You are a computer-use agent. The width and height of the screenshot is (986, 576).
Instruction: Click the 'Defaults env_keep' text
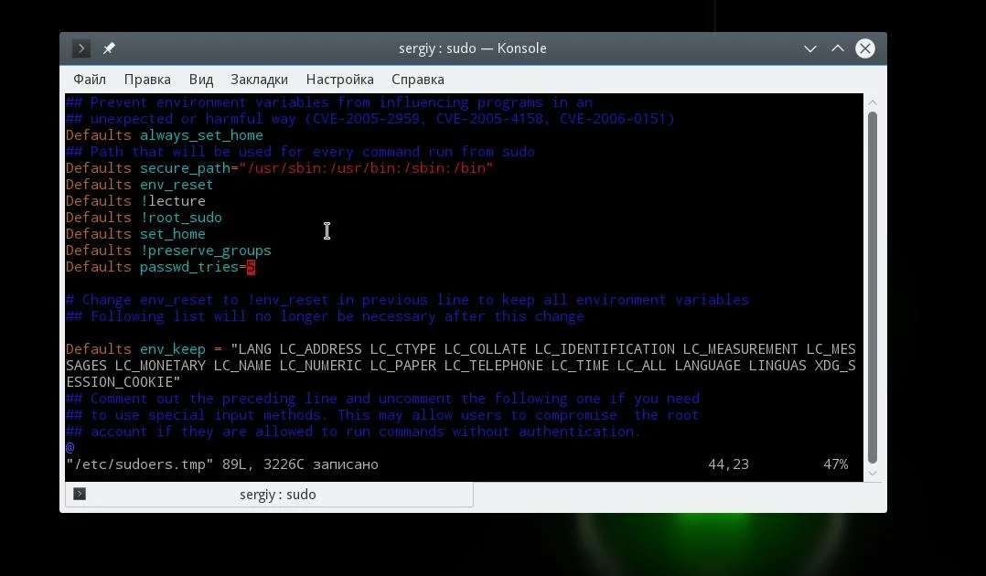(x=135, y=349)
